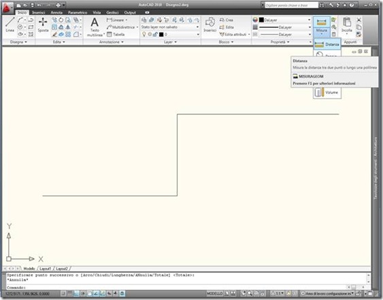Click the array tool in Edita panel
The height and width of the screenshot is (300, 383).
tap(68, 35)
